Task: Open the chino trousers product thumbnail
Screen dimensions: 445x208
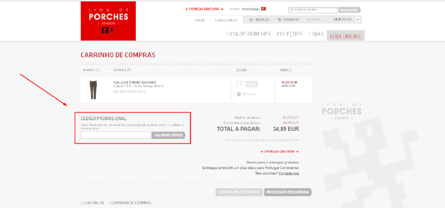Action: pyautogui.click(x=93, y=89)
